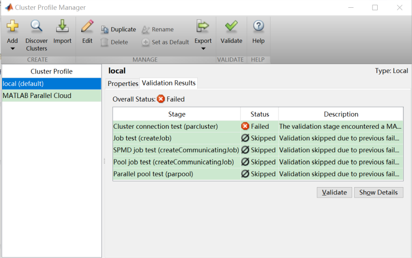Click the Import download-arrow icon

pyautogui.click(x=62, y=26)
